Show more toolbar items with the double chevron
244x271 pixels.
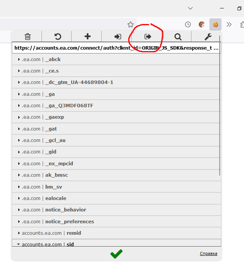pyautogui.click(x=229, y=24)
